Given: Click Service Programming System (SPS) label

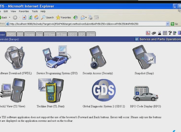Looking at the screenshot, I should tap(57, 73).
